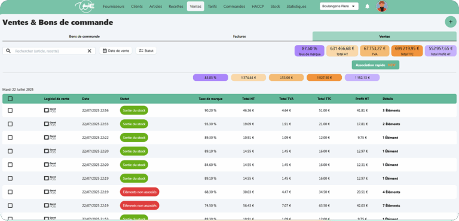Open the Articles menu item
Screen dimensions: 459x221
pyautogui.click(x=156, y=7)
